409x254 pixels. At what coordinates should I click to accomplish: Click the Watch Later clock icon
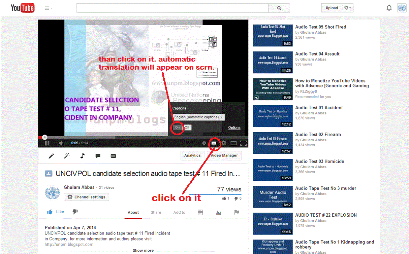204,143
